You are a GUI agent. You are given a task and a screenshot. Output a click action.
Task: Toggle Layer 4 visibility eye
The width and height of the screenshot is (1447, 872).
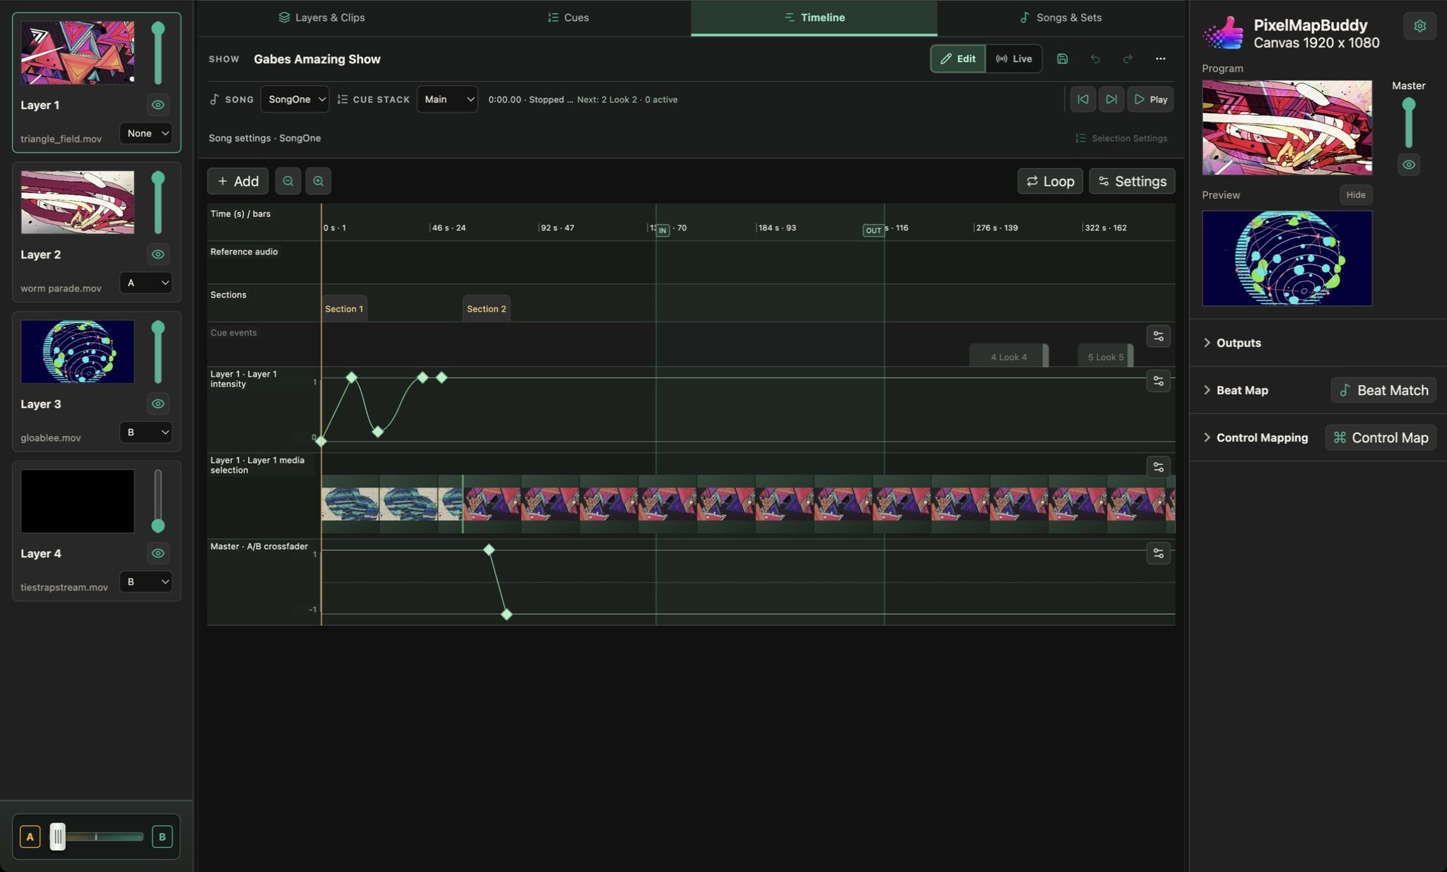click(x=158, y=553)
